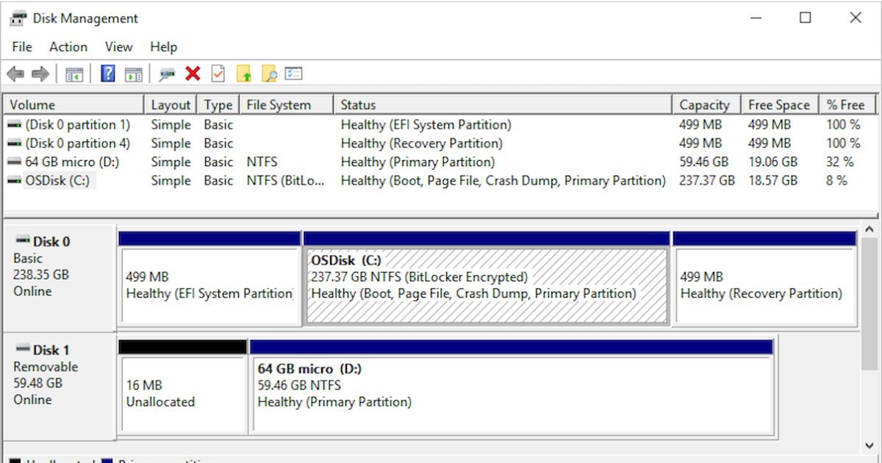Sort by the Status column header
The image size is (882, 463).
click(x=503, y=104)
